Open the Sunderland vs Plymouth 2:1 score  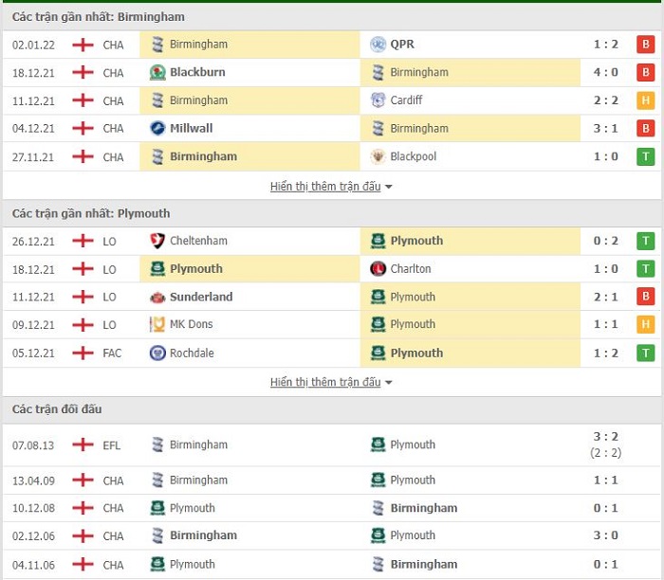[x=607, y=297]
